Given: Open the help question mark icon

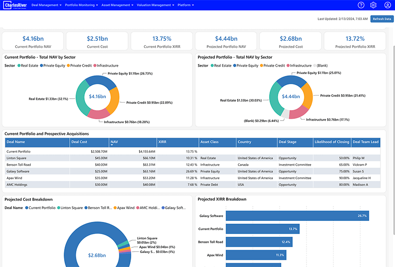Looking at the screenshot, I should point(361,5).
